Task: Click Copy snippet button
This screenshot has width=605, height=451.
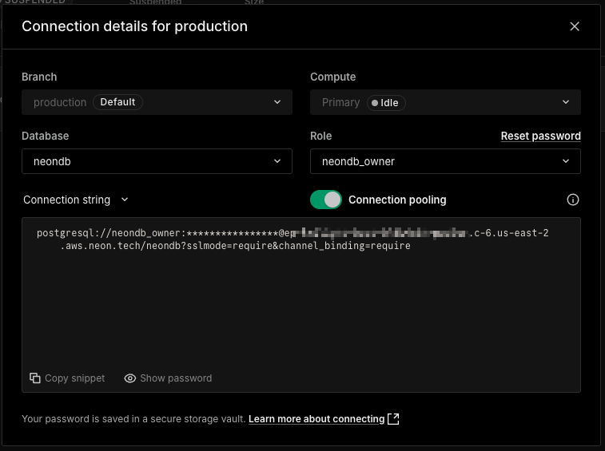Action: [67, 378]
